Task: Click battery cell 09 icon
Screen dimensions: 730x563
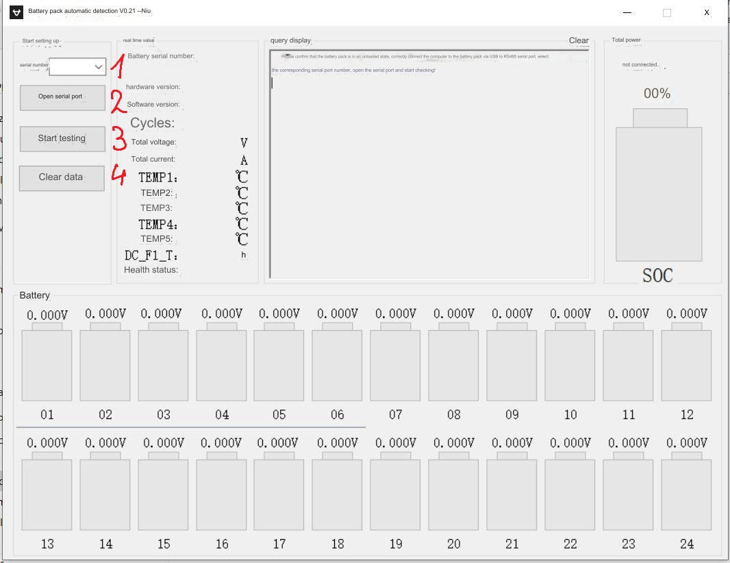Action: [x=512, y=364]
